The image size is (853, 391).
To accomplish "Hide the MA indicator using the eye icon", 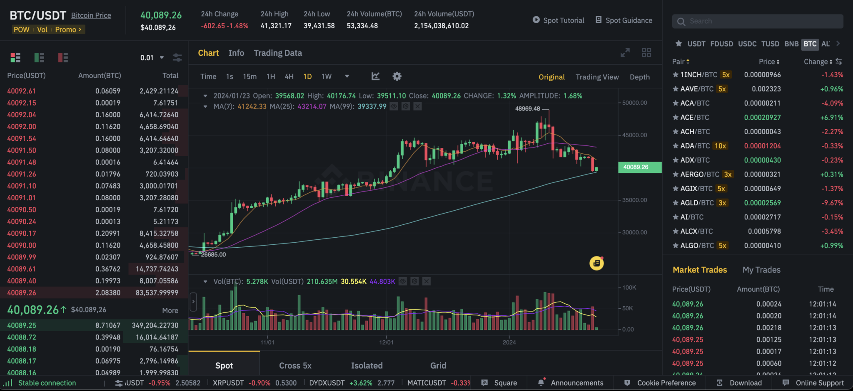I will (394, 107).
